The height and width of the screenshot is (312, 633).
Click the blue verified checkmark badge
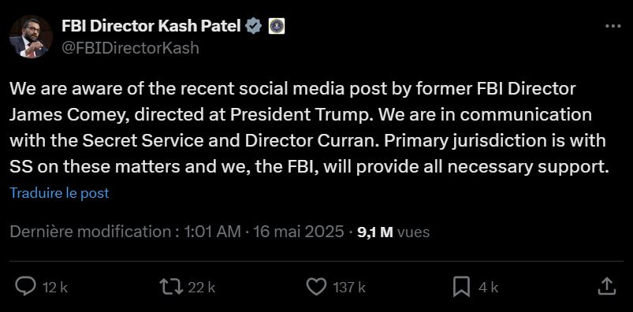254,26
